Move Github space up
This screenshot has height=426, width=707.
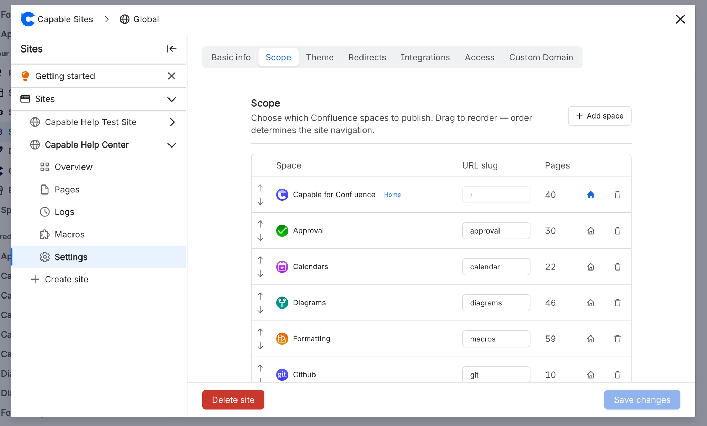(260, 368)
